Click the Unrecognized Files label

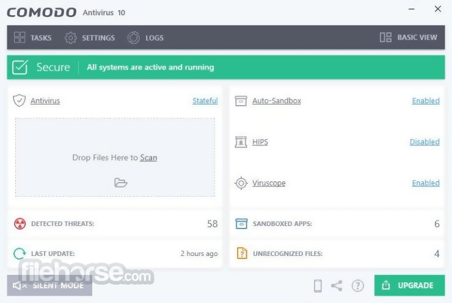288,254
